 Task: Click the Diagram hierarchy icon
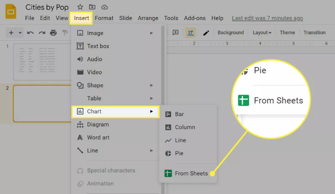pos(80,124)
